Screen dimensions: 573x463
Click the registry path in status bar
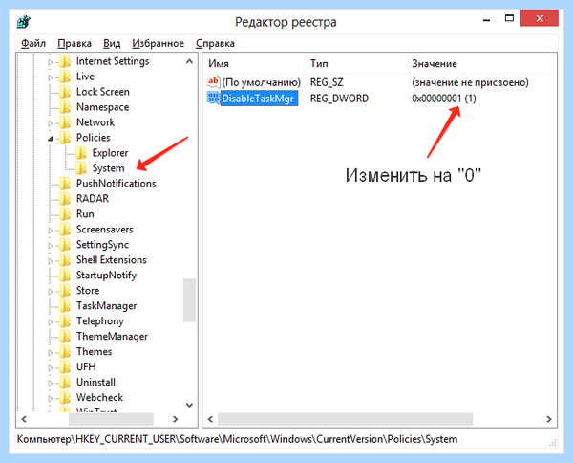237,439
